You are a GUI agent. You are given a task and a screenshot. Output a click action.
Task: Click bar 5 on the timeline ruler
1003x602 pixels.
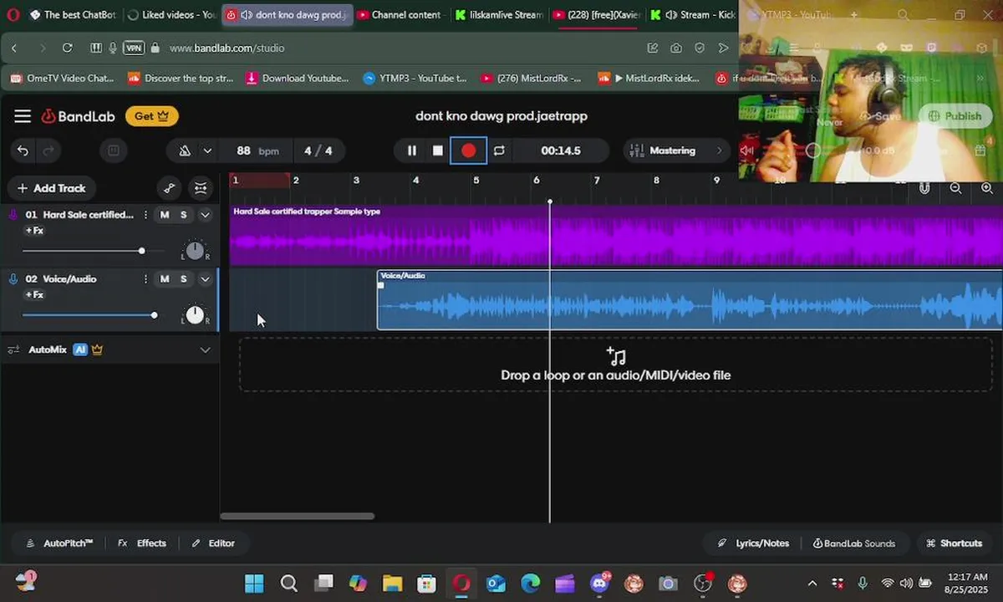pyautogui.click(x=476, y=180)
